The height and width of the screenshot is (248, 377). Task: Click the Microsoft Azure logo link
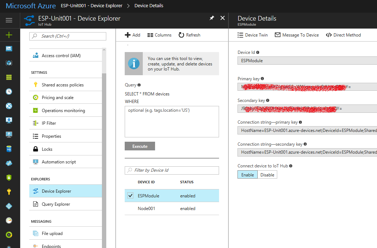31,6
